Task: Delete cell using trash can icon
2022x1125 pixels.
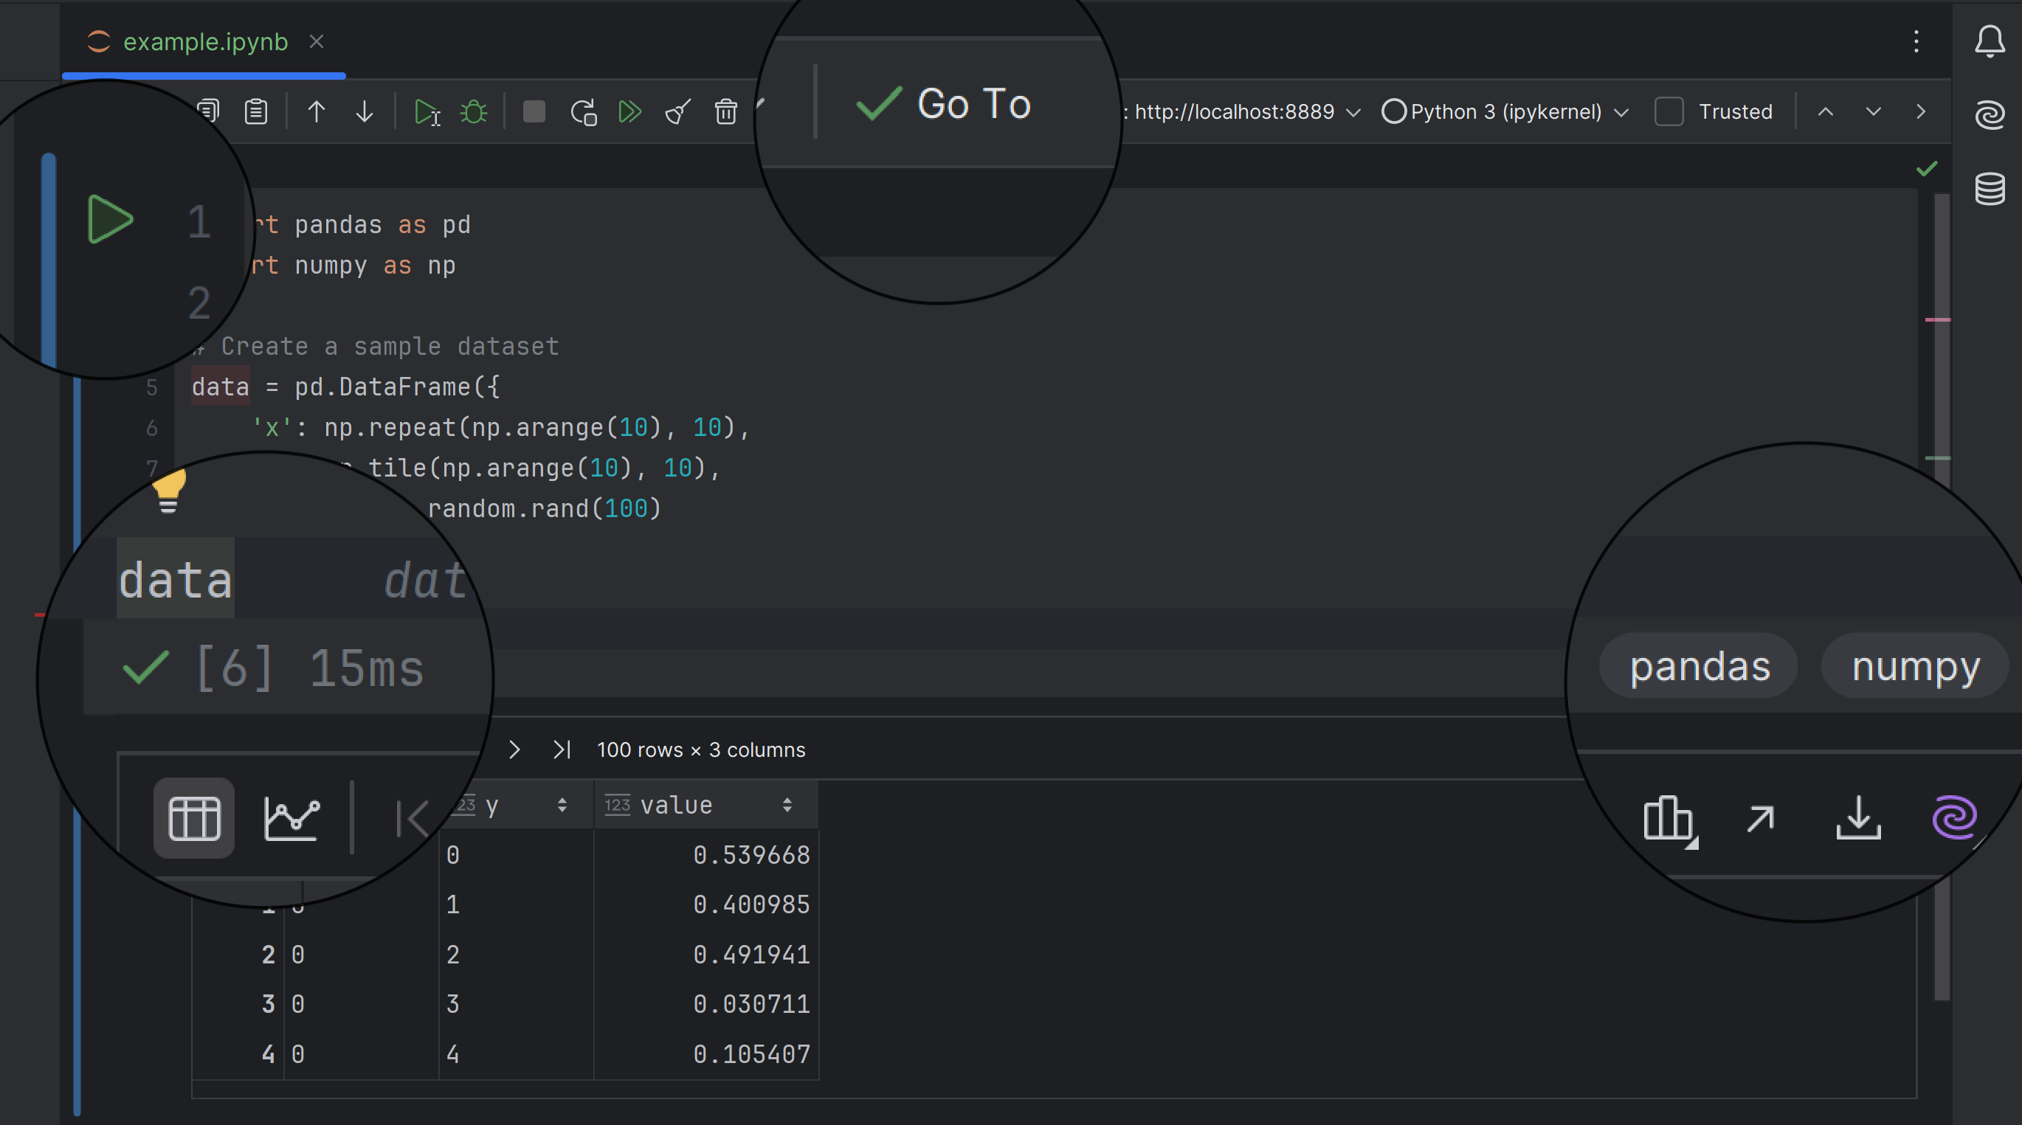Action: (x=725, y=112)
